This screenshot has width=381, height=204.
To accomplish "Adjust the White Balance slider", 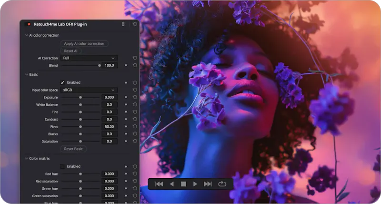I will point(80,104).
